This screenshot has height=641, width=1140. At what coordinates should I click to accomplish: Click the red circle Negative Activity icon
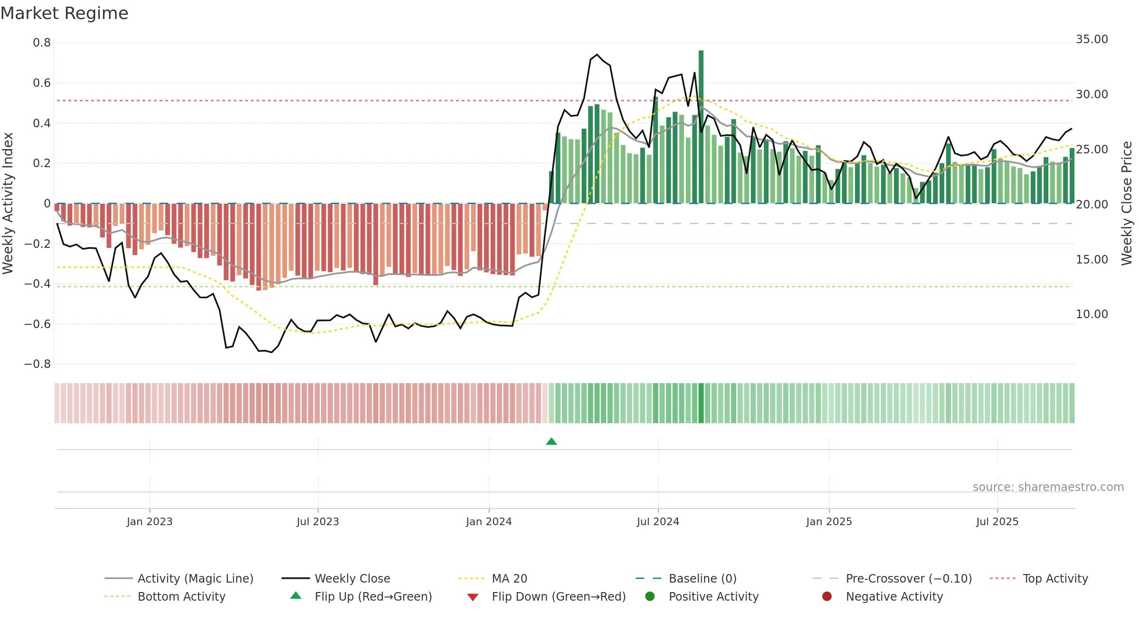(827, 596)
